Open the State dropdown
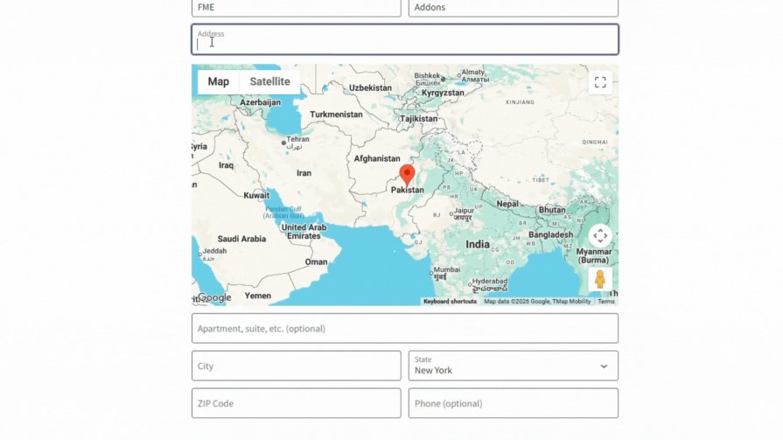783x440 pixels. [x=514, y=366]
